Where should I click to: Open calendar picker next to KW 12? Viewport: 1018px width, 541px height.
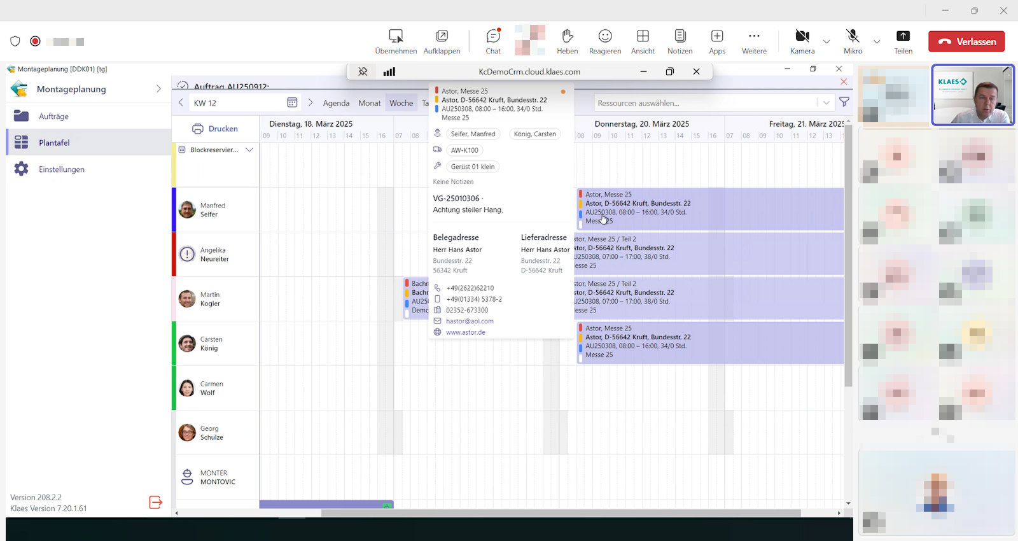[292, 102]
